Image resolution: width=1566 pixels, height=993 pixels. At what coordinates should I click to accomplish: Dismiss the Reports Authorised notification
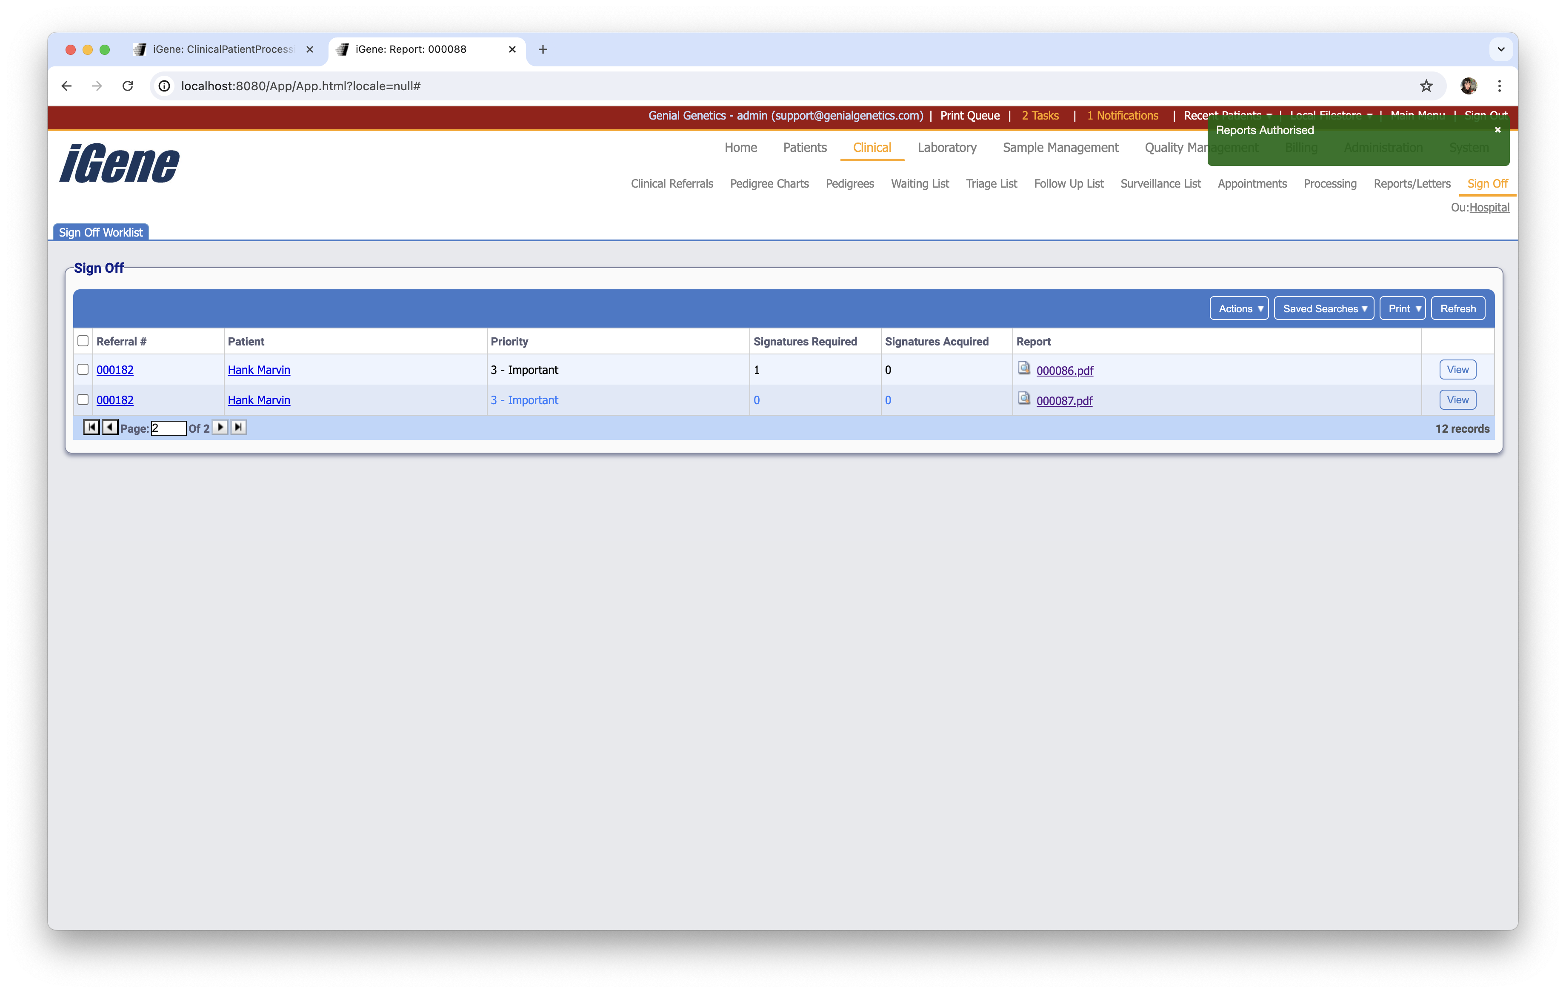[1497, 130]
